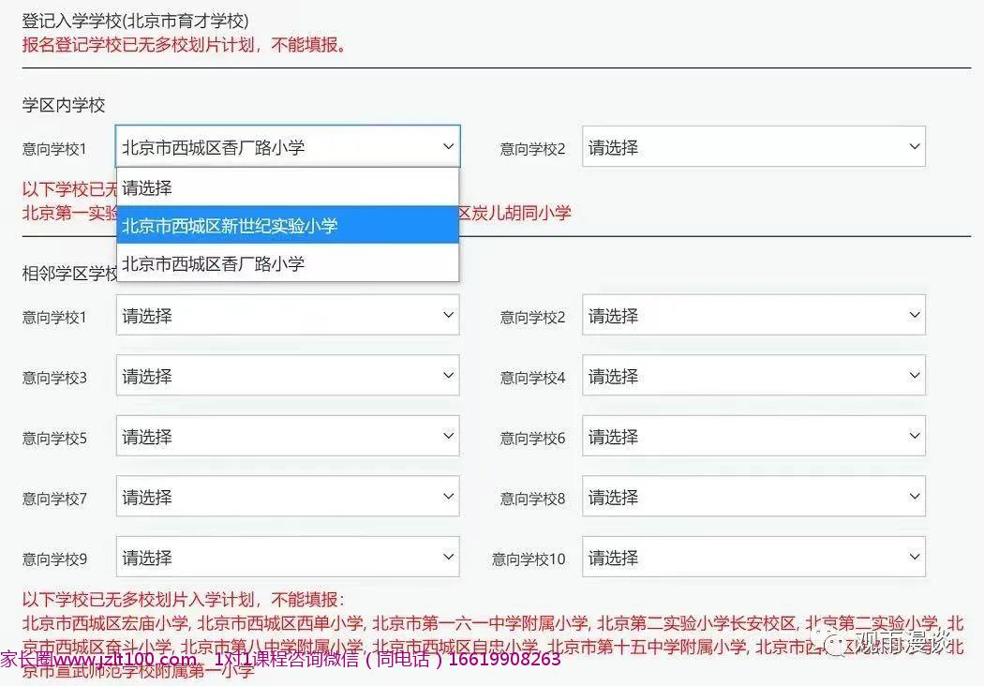The width and height of the screenshot is (984, 686).
Task: Open 意向学校4 dropdown
Action: pos(753,375)
